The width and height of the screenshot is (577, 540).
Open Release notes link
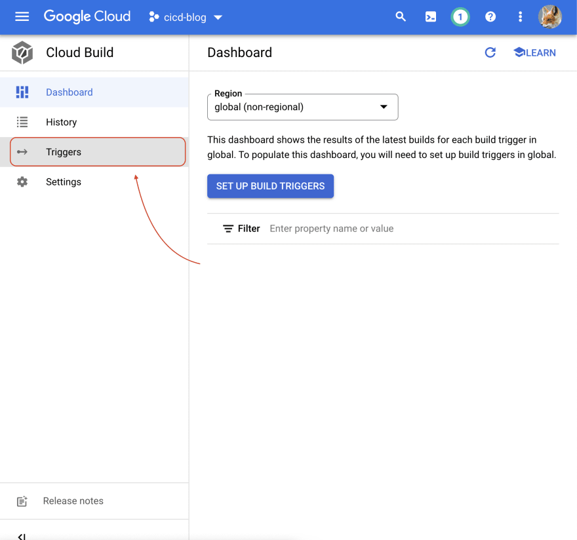point(73,501)
